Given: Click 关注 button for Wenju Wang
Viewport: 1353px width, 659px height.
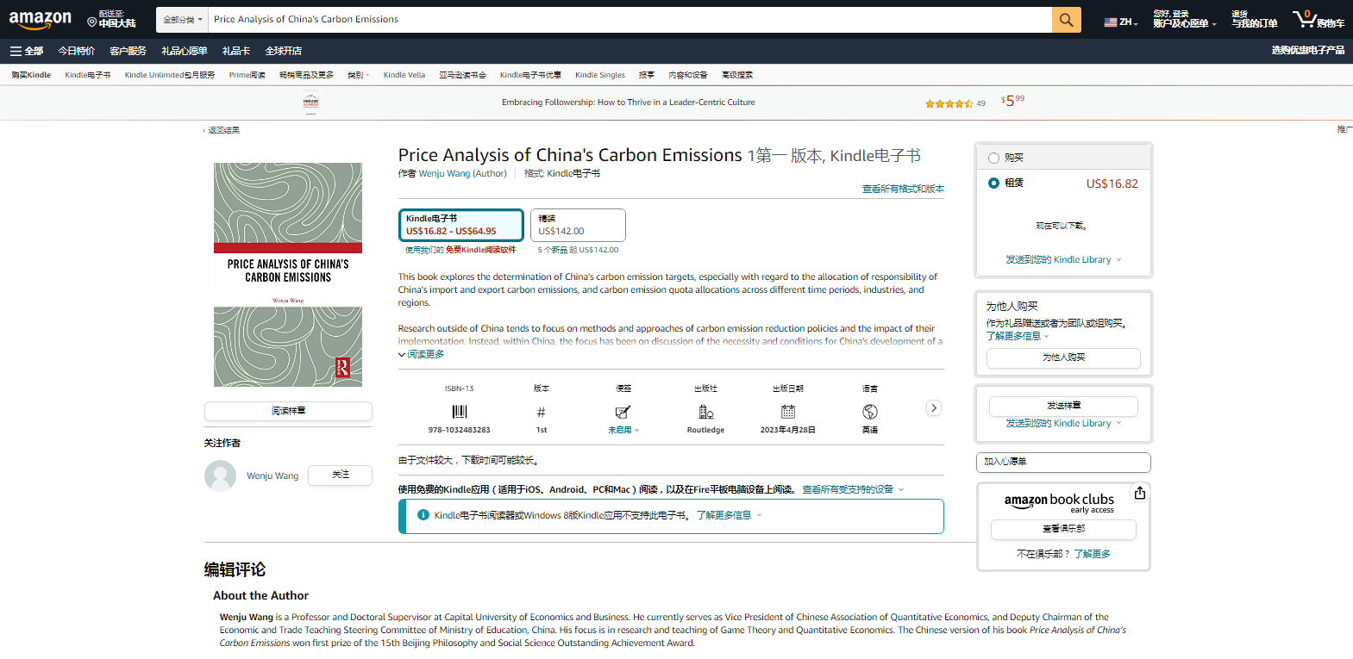Looking at the screenshot, I should click(x=341, y=475).
